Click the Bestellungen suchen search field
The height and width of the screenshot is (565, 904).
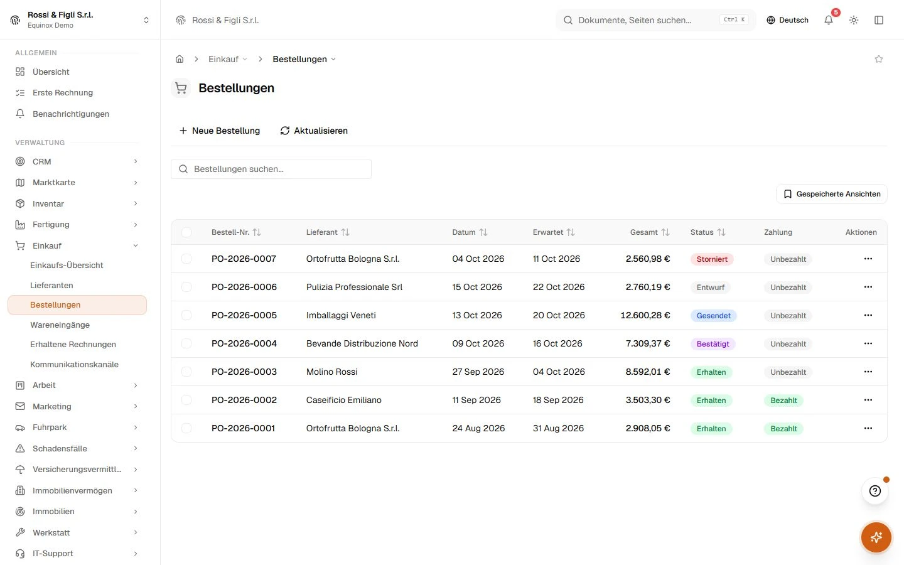(x=271, y=169)
